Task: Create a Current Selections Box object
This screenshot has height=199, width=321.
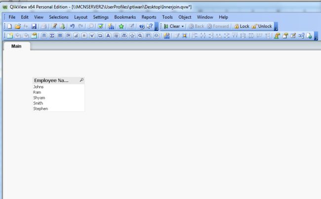Action: point(92,36)
